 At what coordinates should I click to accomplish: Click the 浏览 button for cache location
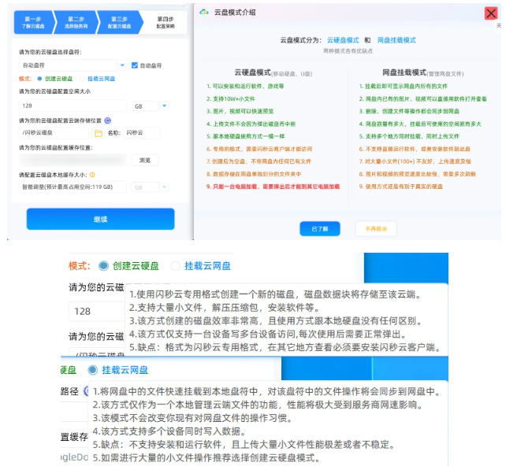(x=144, y=160)
